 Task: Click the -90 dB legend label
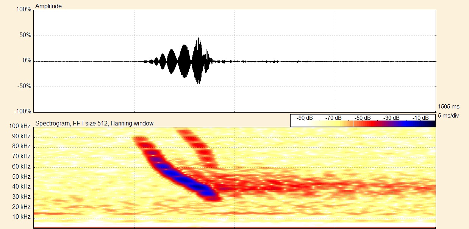pos(304,118)
